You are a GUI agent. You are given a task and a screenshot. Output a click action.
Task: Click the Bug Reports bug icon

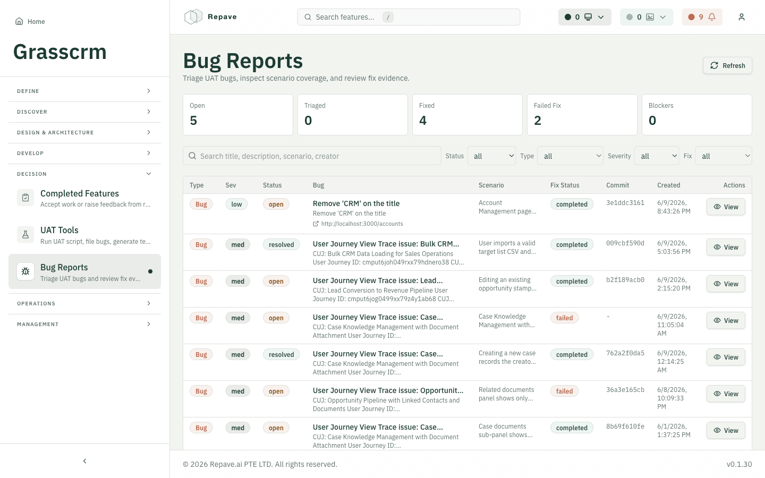pos(25,271)
